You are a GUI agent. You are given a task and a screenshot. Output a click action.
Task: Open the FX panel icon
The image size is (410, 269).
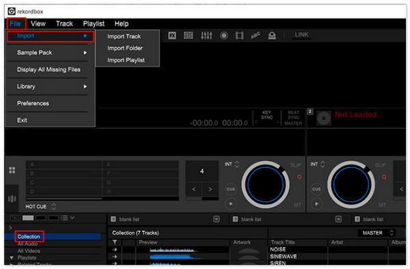click(172, 36)
